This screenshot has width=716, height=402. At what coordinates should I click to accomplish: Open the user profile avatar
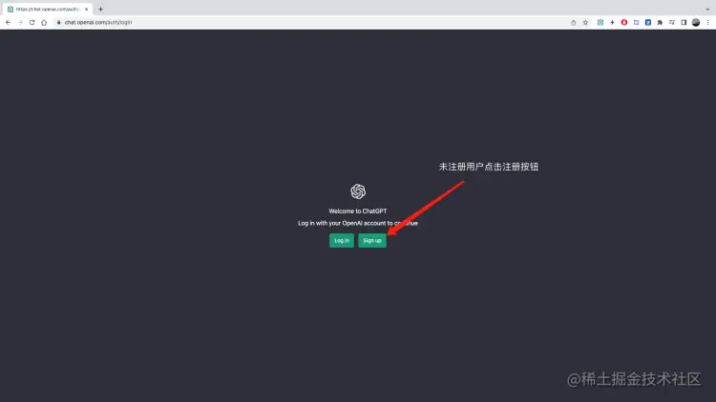[696, 22]
